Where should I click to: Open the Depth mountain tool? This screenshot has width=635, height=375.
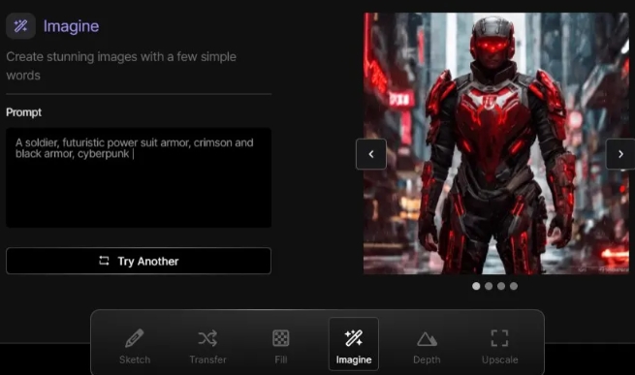[x=427, y=344]
